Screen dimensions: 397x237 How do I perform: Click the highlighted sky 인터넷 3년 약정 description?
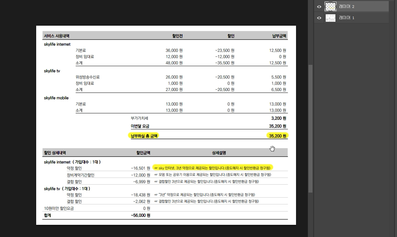click(213, 168)
